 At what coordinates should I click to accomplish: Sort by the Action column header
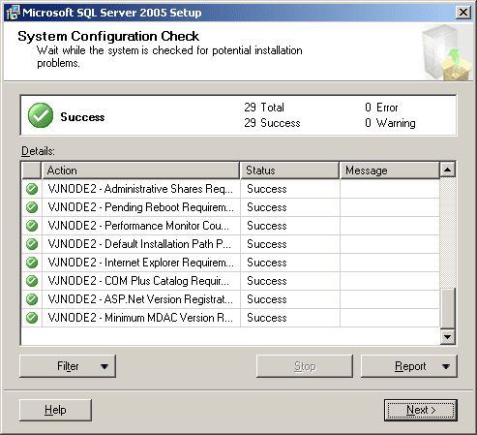pyautogui.click(x=140, y=171)
